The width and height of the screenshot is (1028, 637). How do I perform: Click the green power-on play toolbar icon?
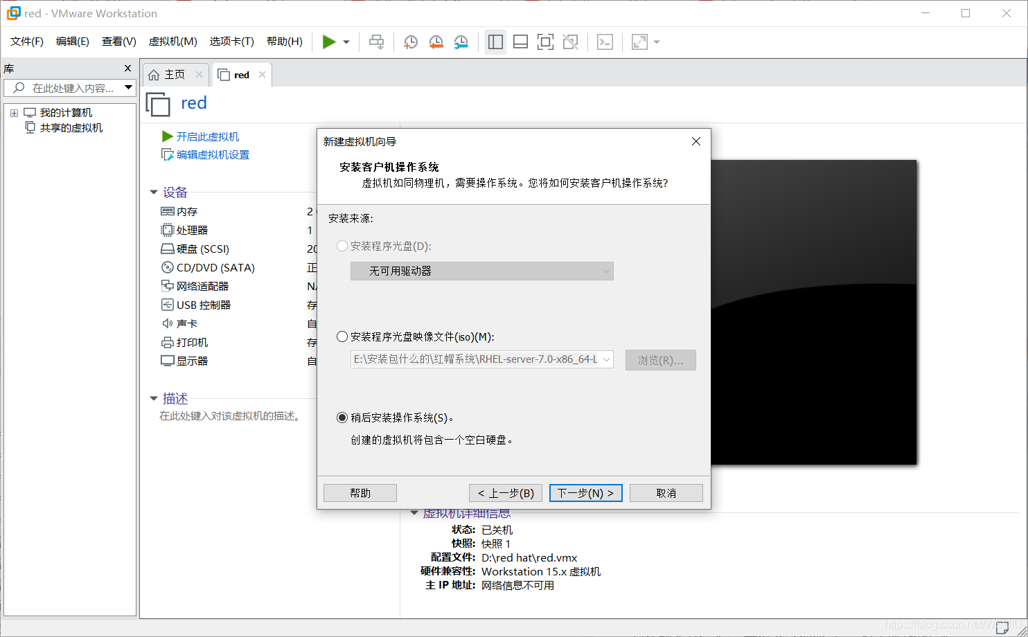329,42
